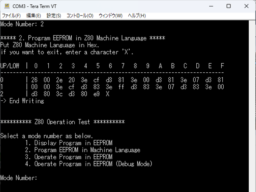Open the 設定(S) menu
Screen dimensions: 256x192
point(54,16)
